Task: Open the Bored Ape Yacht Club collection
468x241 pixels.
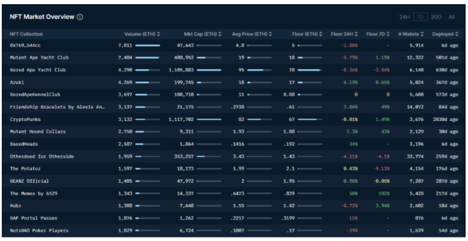Action: (x=37, y=70)
